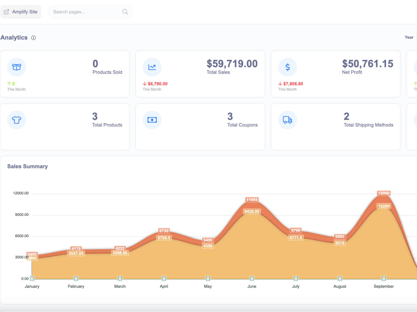Select the Year time period option
The width and height of the screenshot is (417, 312).
[409, 37]
